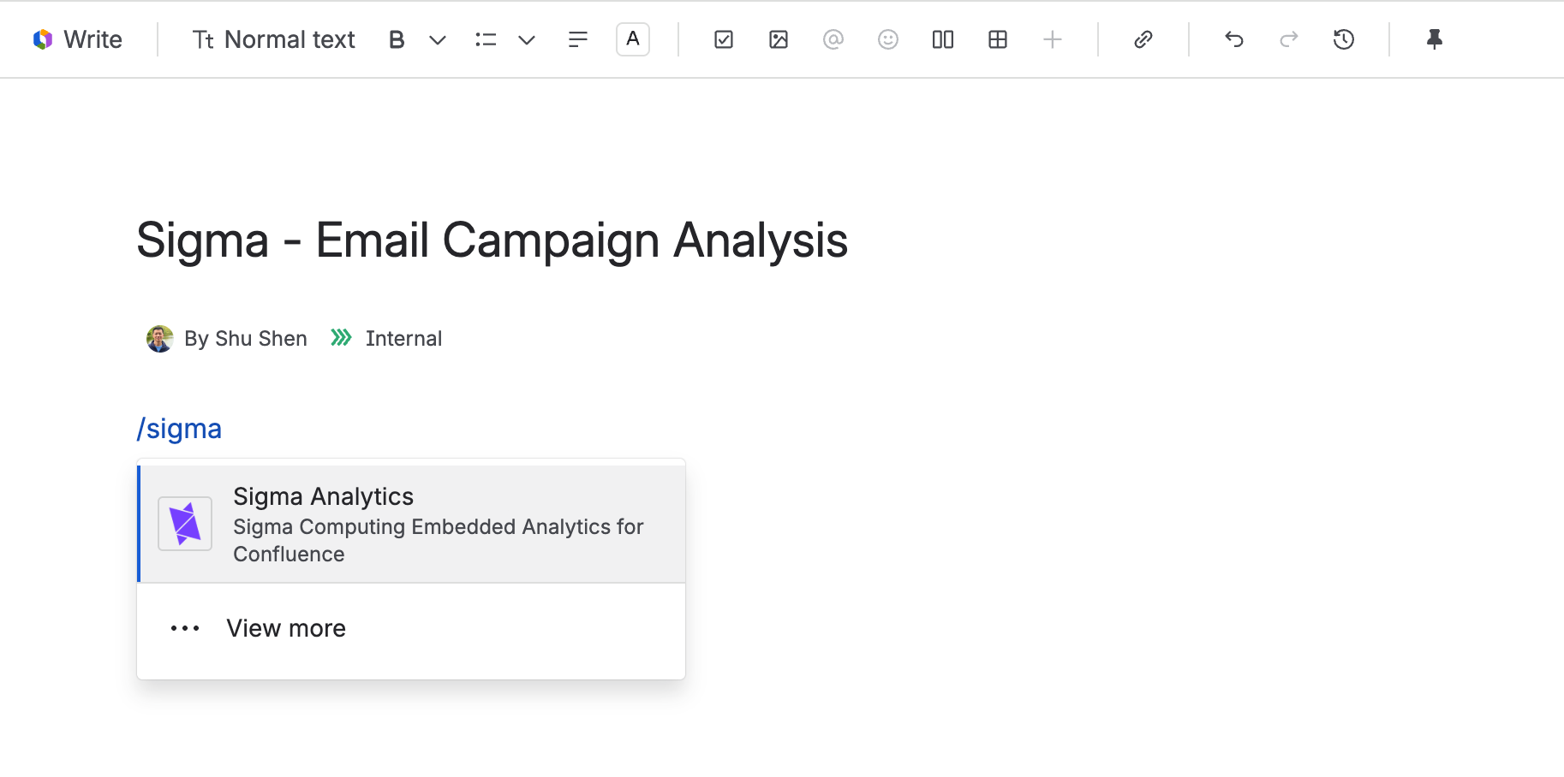
Task: Undo the last change
Action: coord(1234,39)
